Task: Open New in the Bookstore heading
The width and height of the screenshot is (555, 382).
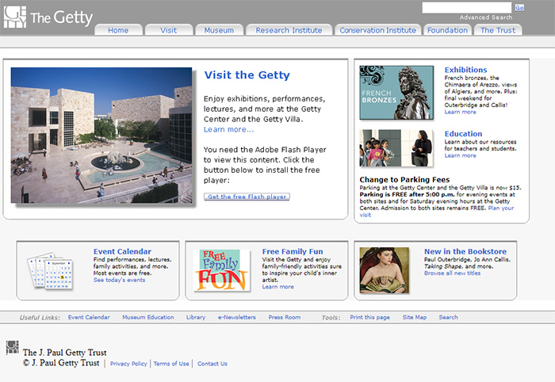Action: click(465, 251)
